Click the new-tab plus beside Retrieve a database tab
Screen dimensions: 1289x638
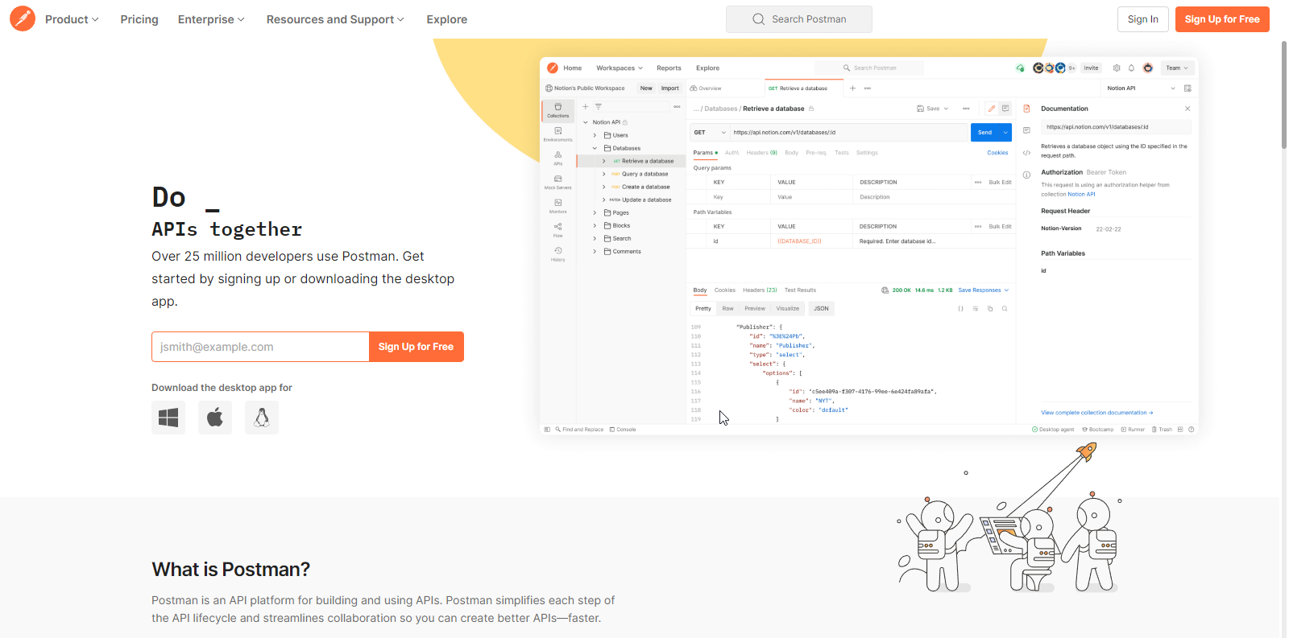pos(852,88)
